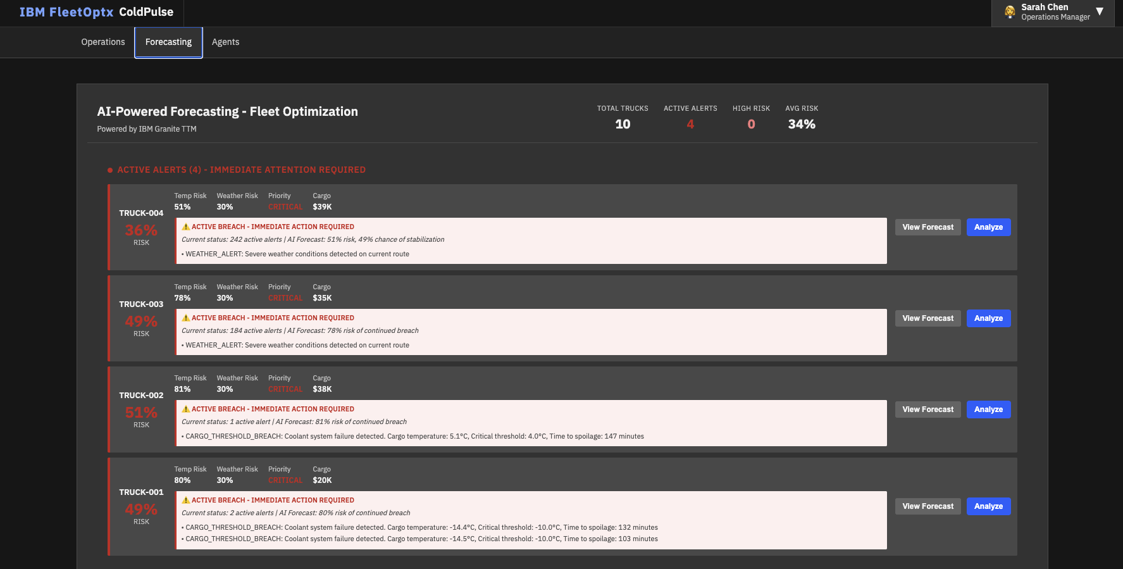The height and width of the screenshot is (569, 1123).
Task: Click TRUCK-001 CRITICAL priority label
Action: (285, 480)
